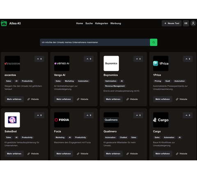
Task: Click the Alles-KI folder logo
Action: 4,23
